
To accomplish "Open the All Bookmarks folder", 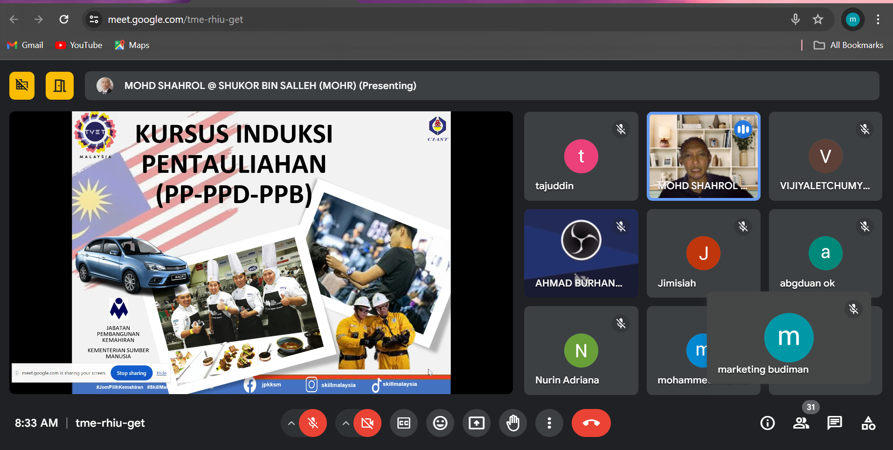I will point(848,45).
